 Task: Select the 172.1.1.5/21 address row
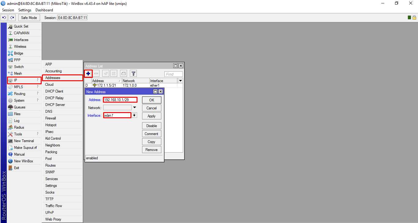pyautogui.click(x=134, y=85)
